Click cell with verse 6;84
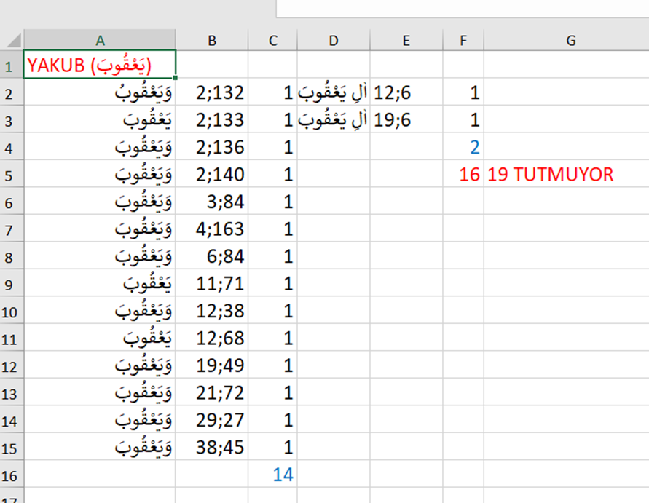 (212, 256)
